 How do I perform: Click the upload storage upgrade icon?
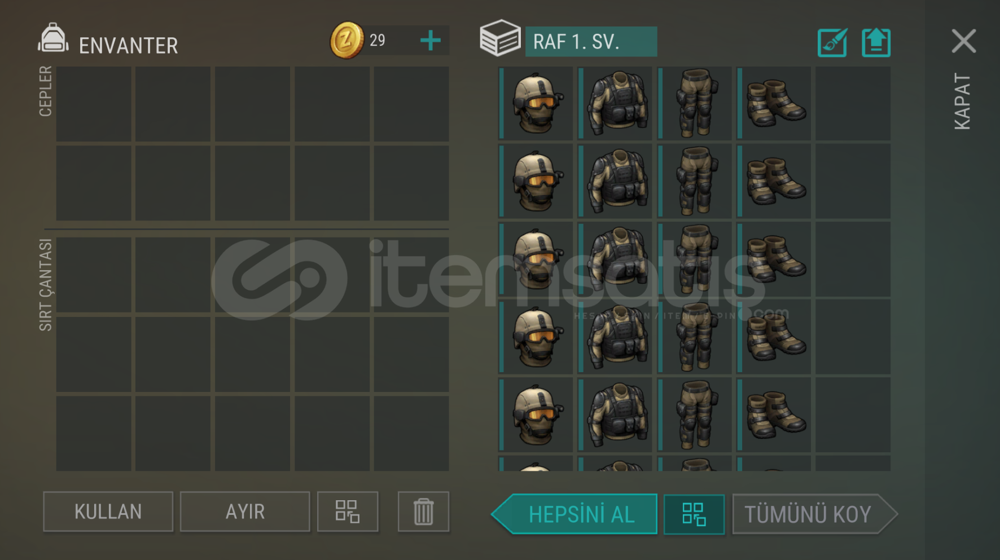point(876,42)
